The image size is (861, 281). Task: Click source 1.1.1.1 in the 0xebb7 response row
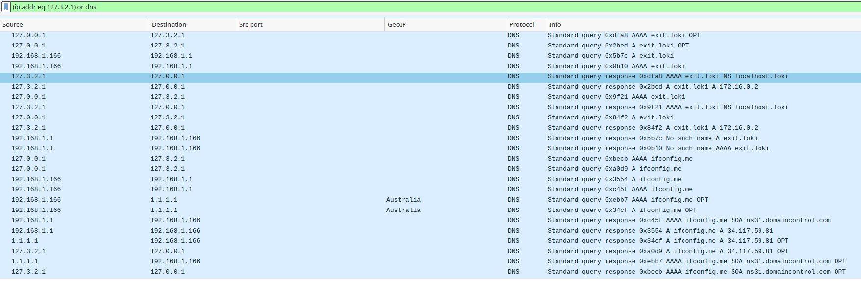pos(25,261)
